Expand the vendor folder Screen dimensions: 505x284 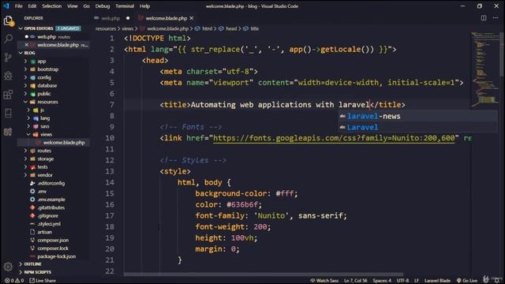45,175
